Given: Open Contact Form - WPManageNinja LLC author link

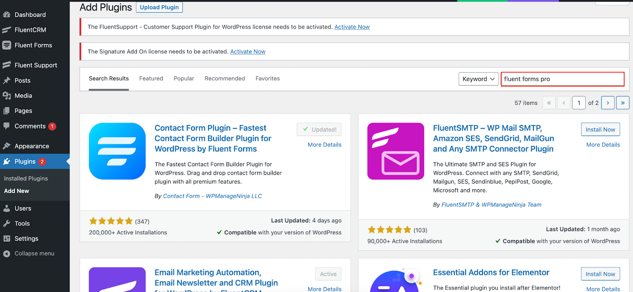Looking at the screenshot, I should coord(212,196).
